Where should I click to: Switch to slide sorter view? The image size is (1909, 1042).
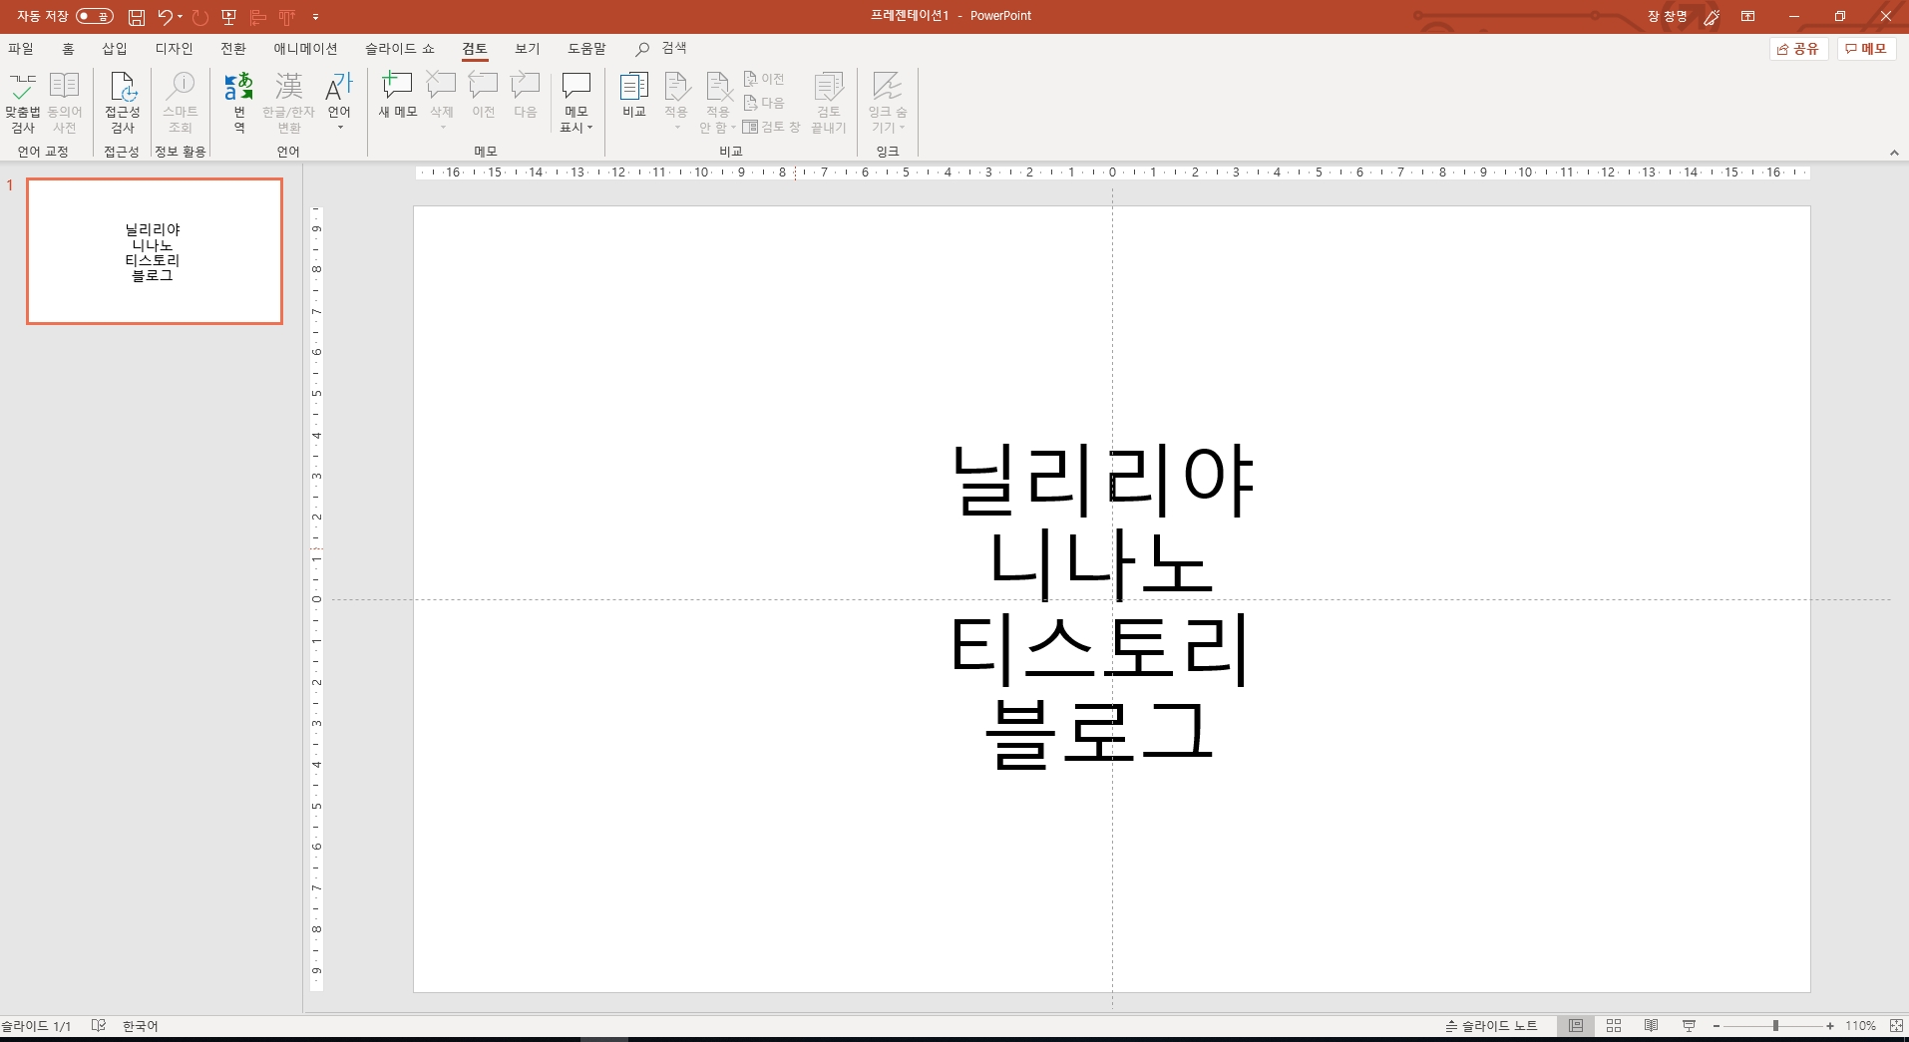[x=1614, y=1026]
